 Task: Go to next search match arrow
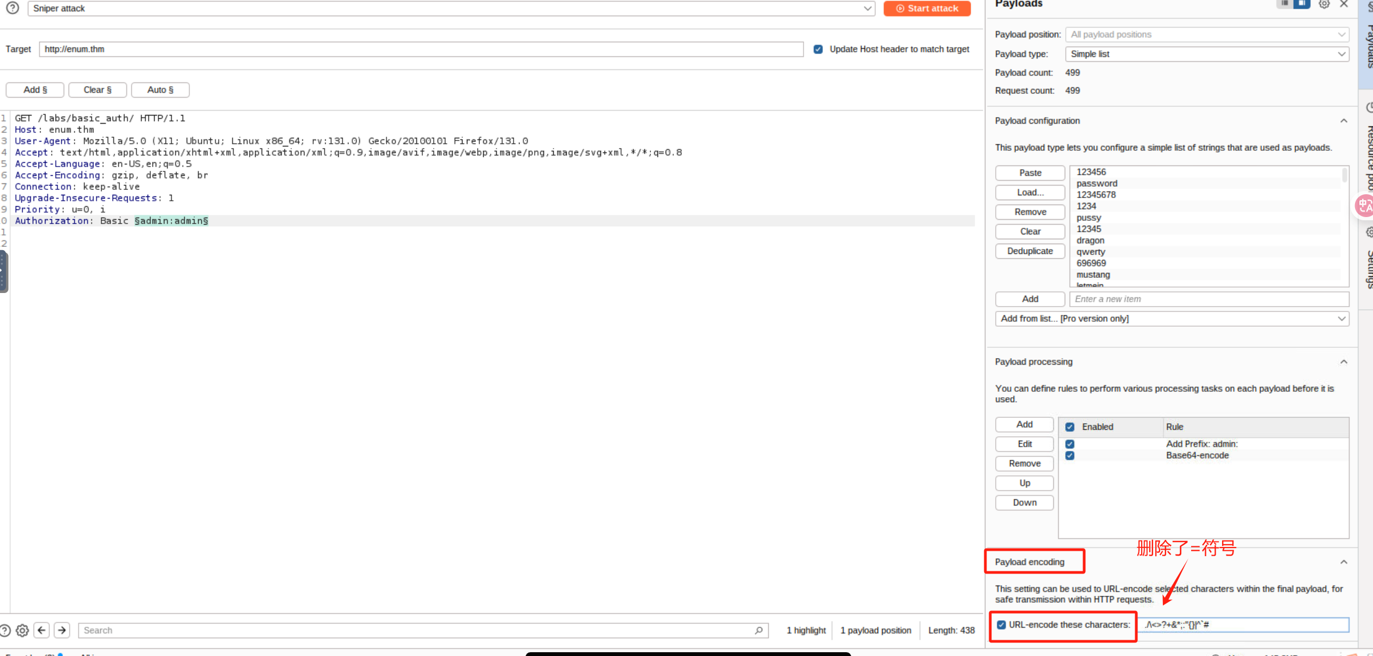coord(62,630)
